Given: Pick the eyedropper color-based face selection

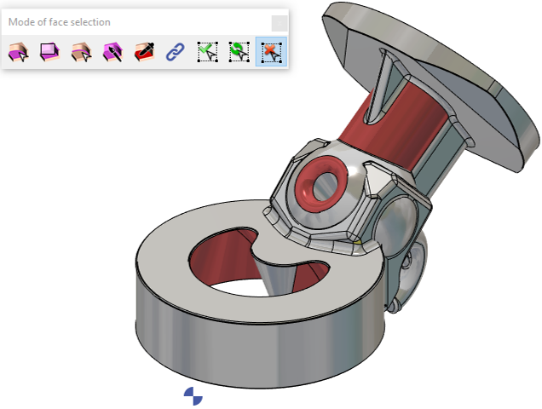Looking at the screenshot, I should [143, 52].
